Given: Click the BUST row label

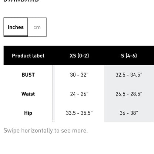Looking at the screenshot, I should coord(28,75).
